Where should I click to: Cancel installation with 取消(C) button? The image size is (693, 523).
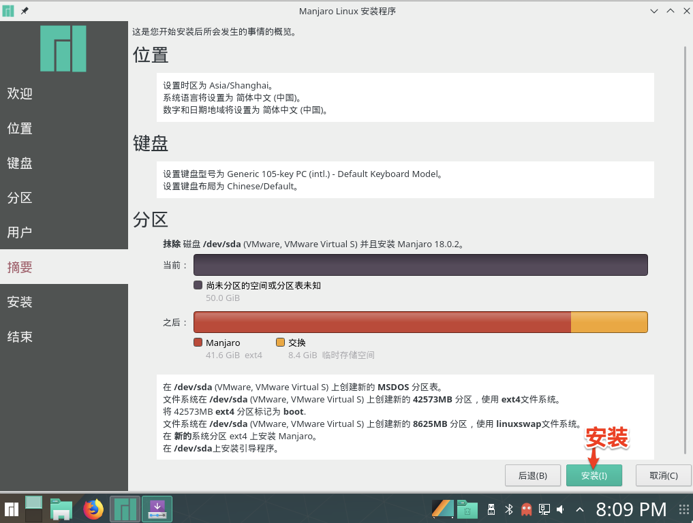tap(664, 475)
